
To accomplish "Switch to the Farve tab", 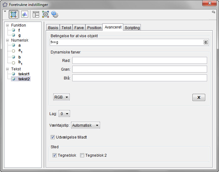I will tap(79, 28).
